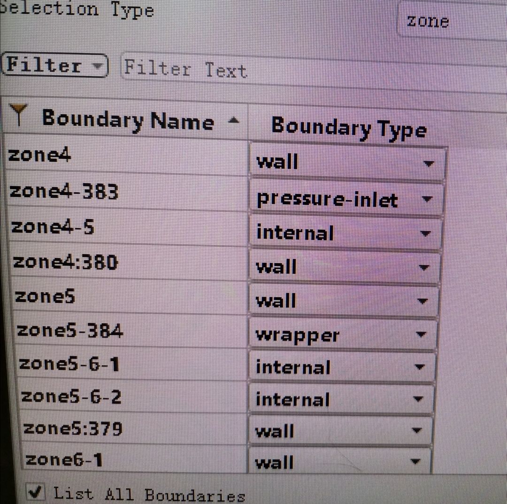Expand boundary type dropdown for zone4-5

click(426, 233)
